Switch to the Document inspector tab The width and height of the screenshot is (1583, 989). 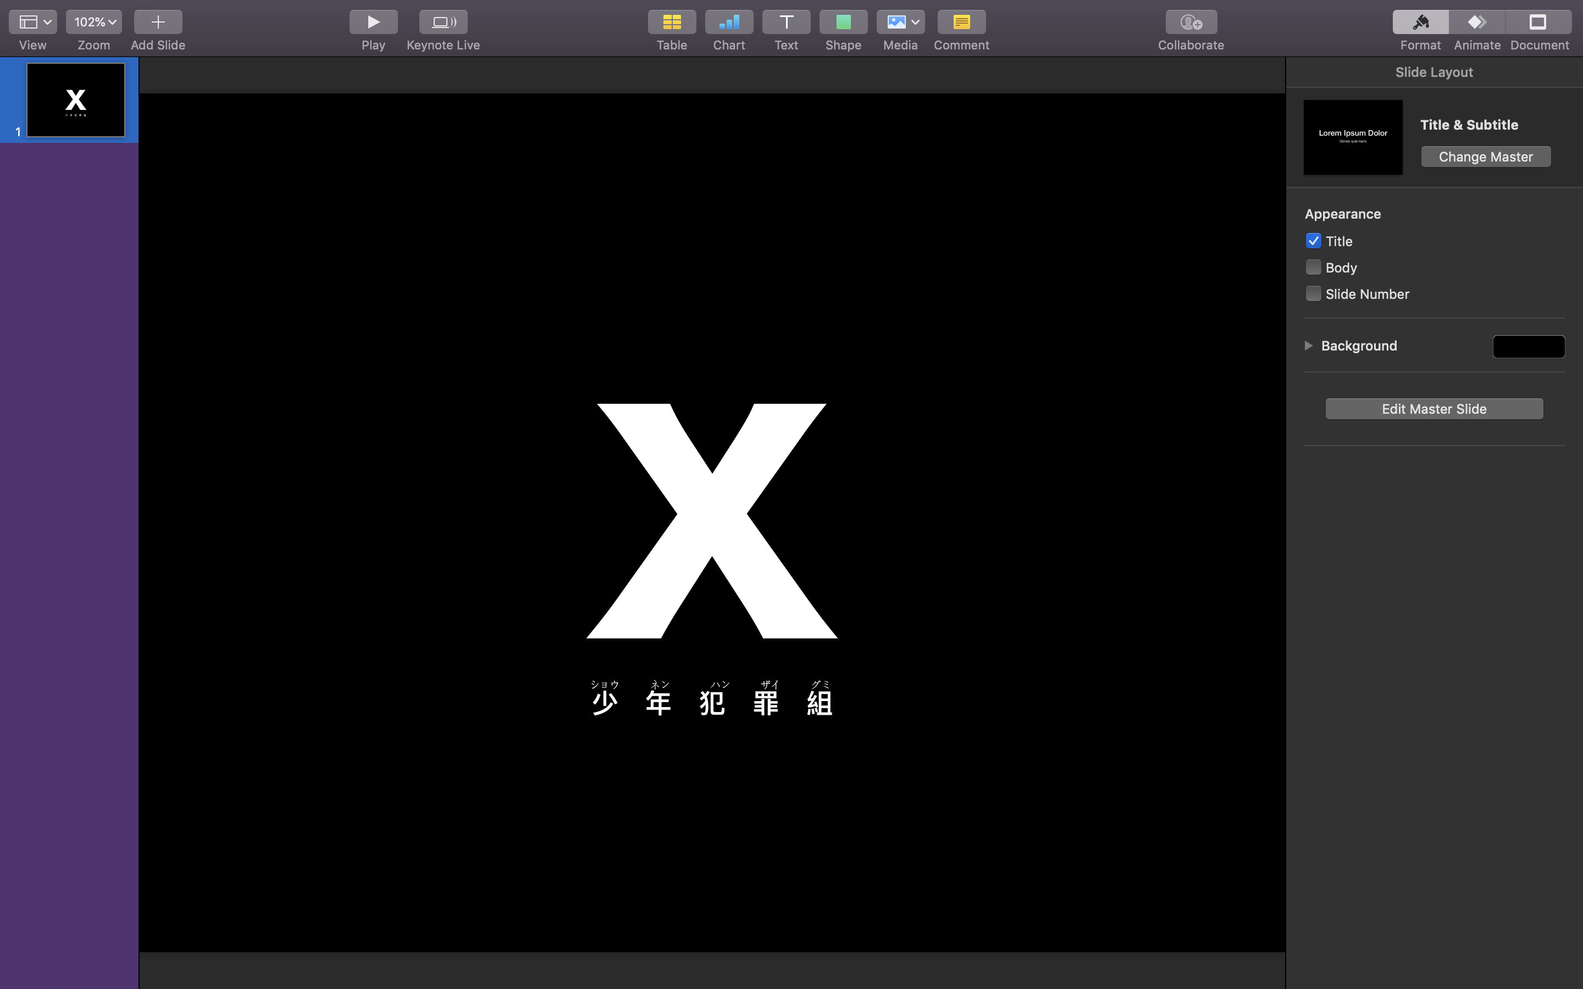(1538, 21)
